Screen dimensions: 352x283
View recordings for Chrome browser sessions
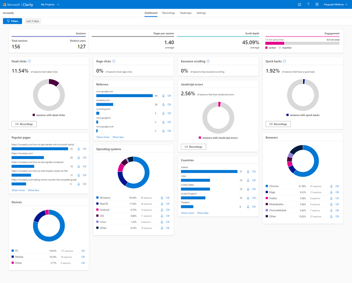(x=337, y=186)
